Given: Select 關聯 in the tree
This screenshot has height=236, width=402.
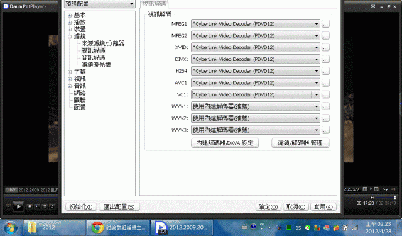Looking at the screenshot, I should [x=80, y=100].
